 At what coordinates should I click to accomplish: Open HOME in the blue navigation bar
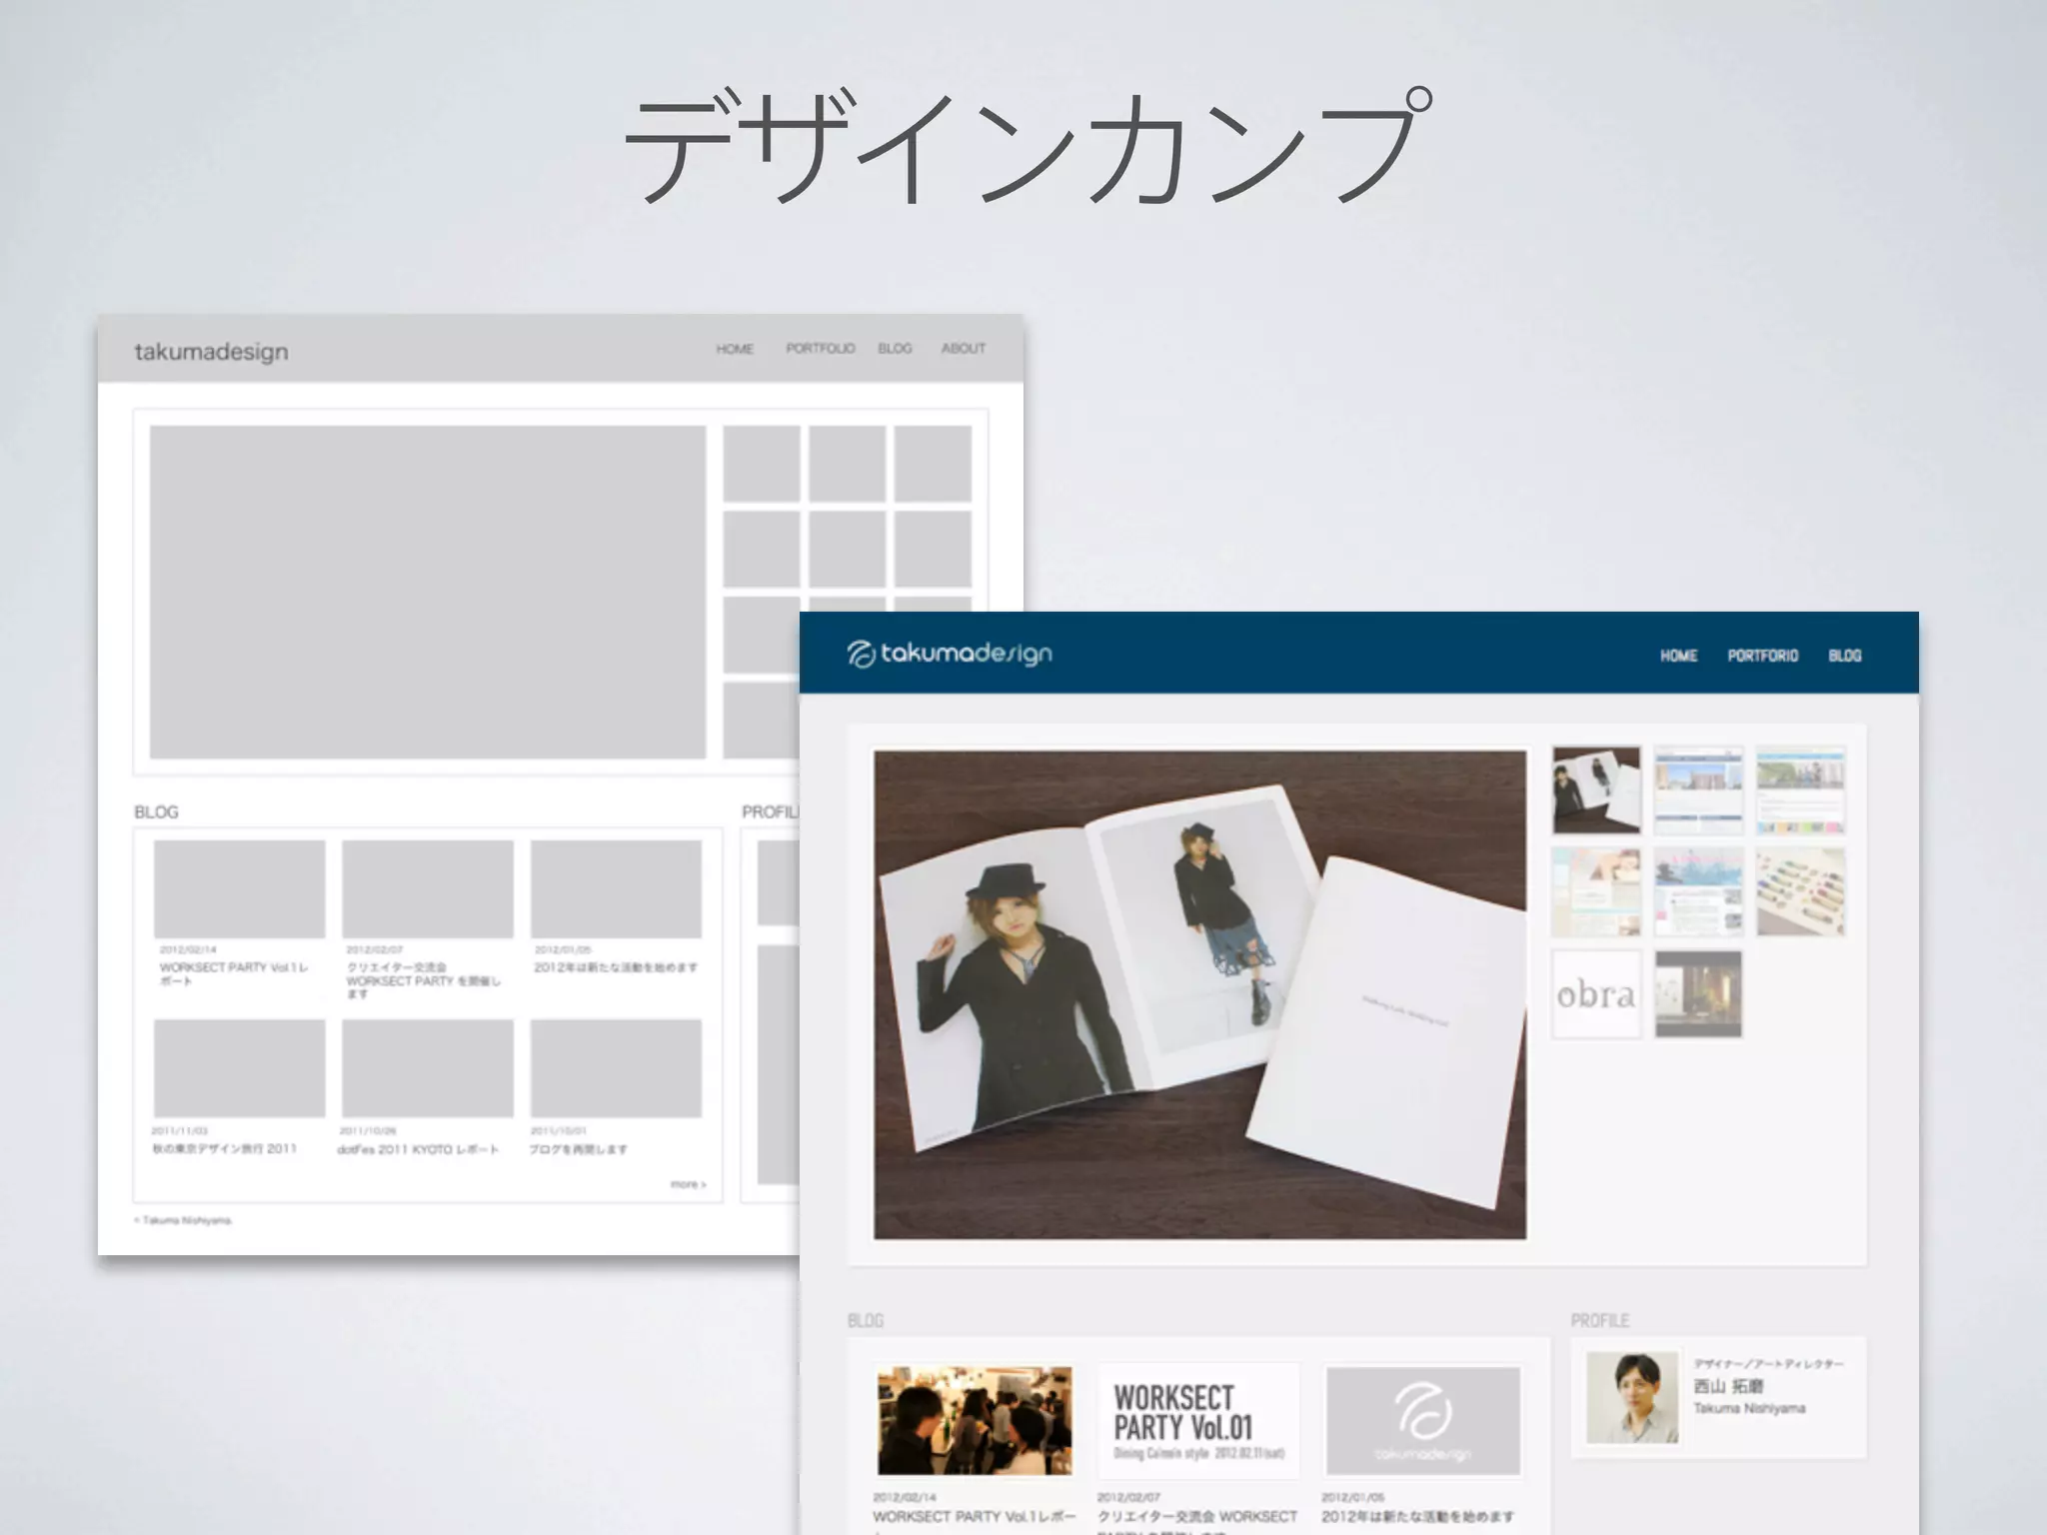click(x=1678, y=656)
